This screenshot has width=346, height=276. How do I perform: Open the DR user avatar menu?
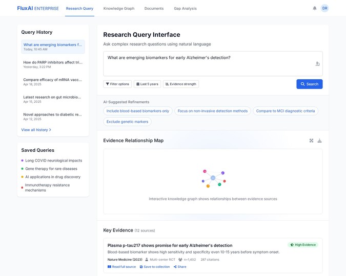324,8
